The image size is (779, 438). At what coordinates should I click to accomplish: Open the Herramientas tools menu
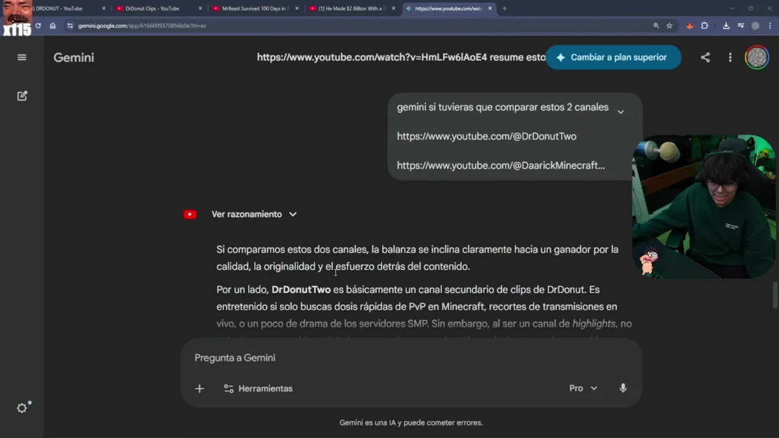coord(258,388)
